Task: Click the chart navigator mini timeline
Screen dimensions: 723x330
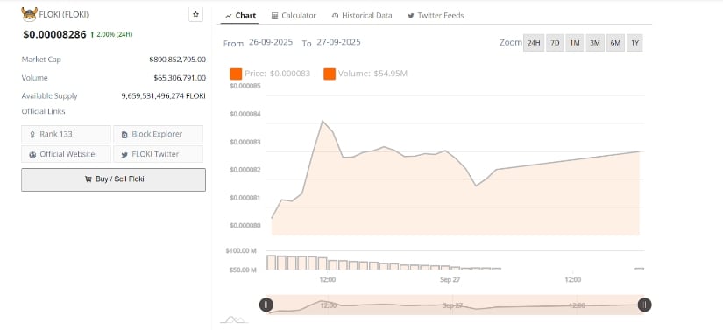Action: tap(455, 305)
